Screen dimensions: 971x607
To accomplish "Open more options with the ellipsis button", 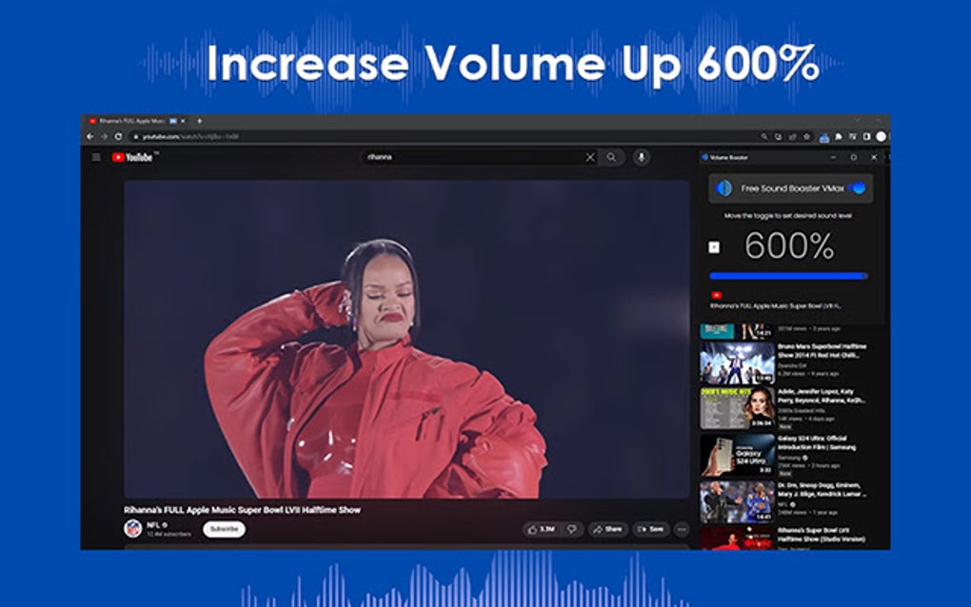I will [x=682, y=529].
